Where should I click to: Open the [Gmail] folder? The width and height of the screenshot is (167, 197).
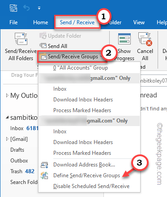19,139
